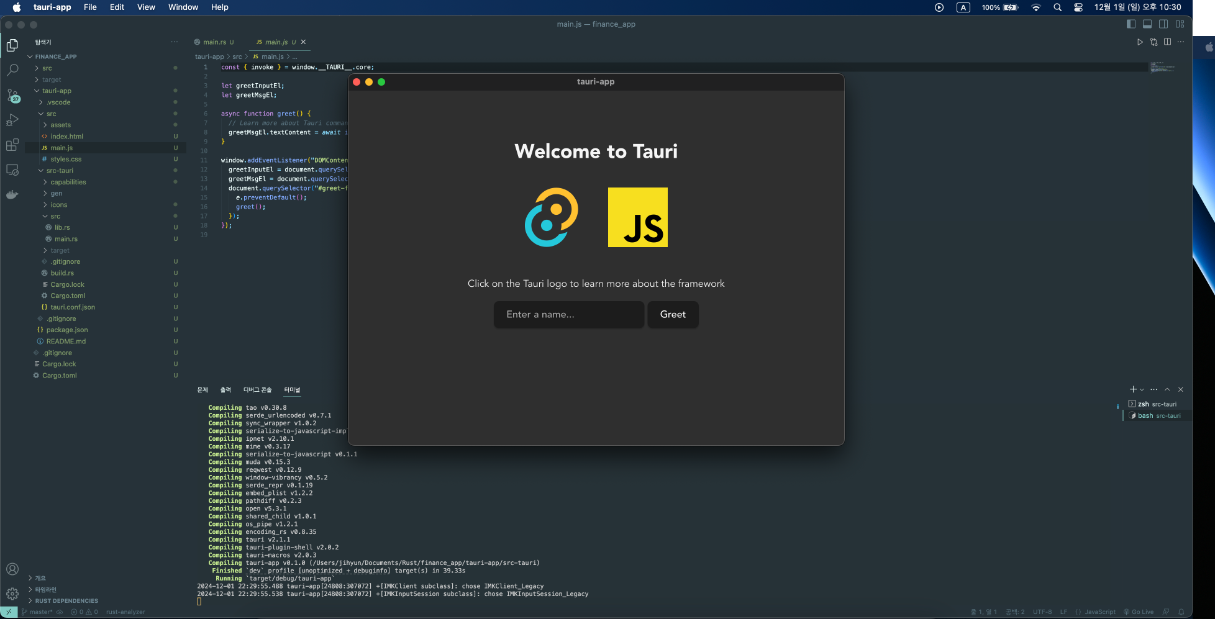Click the UTF-8 encoding indicator
This screenshot has width=1215, height=619.
[1042, 612]
